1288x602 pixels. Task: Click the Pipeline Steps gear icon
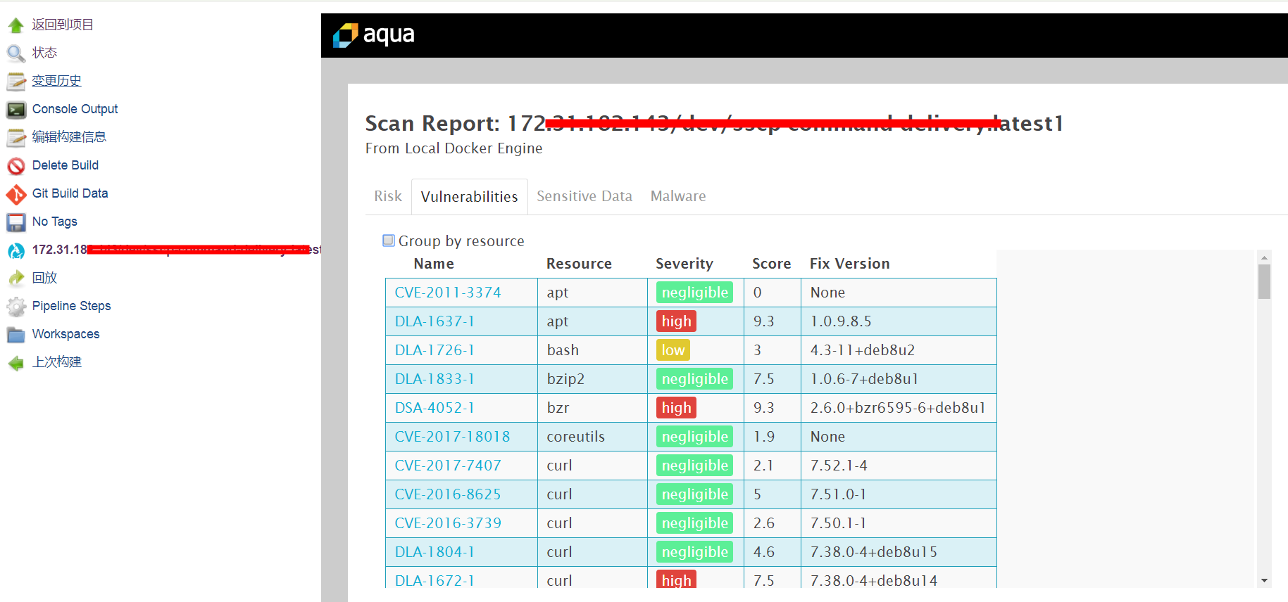tap(16, 307)
